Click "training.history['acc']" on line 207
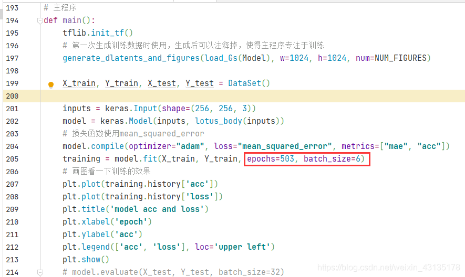Image resolution: width=465 pixels, height=277 pixels. coord(159,184)
